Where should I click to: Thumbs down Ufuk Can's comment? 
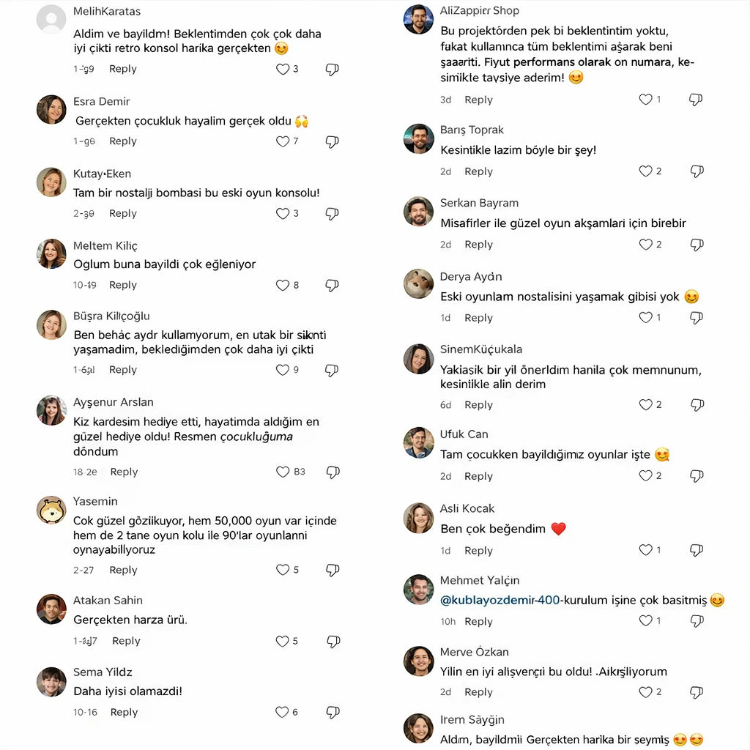(x=697, y=476)
